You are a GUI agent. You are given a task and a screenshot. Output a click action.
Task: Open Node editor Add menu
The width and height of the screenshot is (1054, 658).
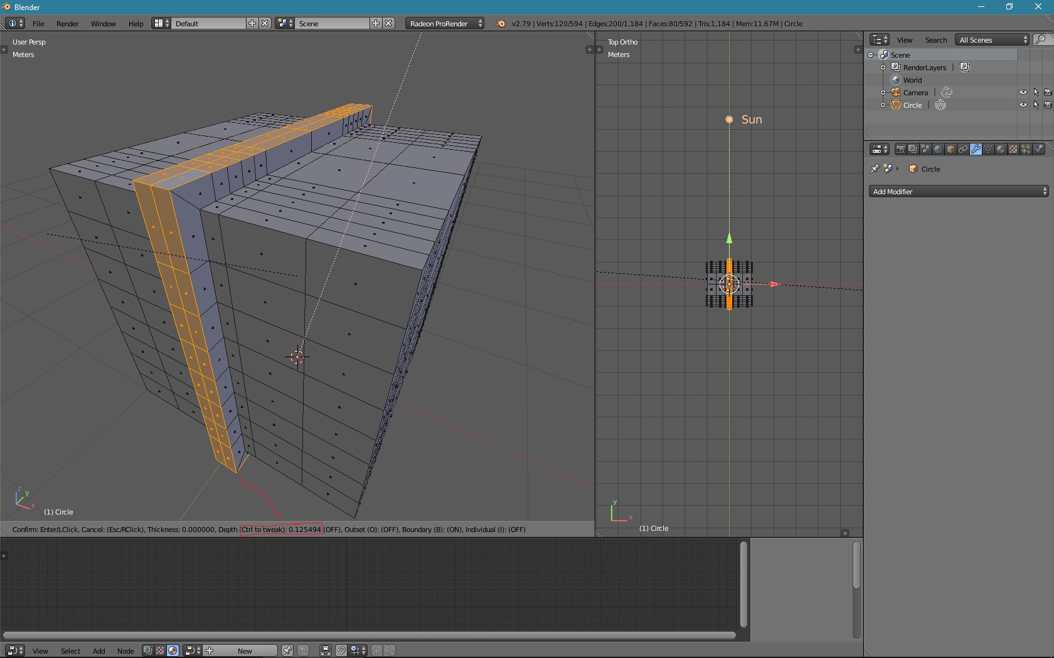tap(98, 650)
